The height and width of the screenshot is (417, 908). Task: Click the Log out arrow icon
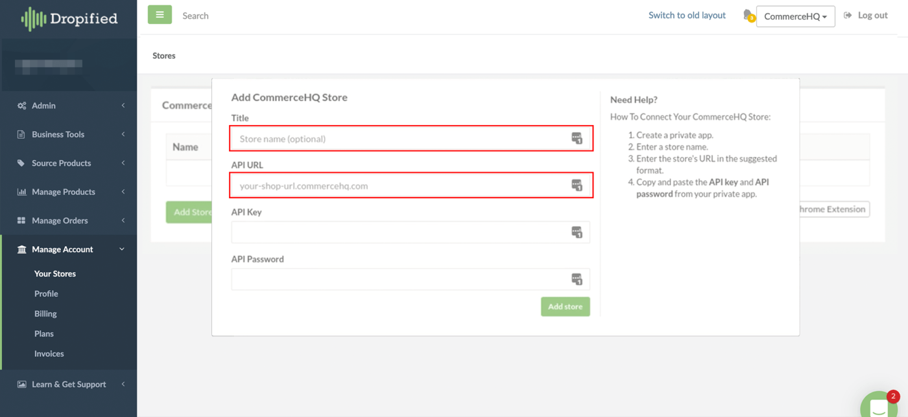click(x=848, y=16)
